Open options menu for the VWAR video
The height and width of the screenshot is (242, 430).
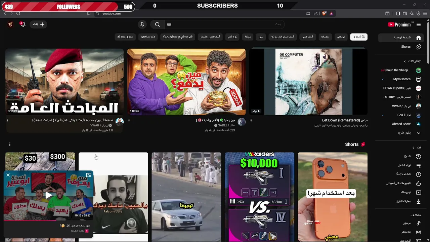click(x=7, y=120)
